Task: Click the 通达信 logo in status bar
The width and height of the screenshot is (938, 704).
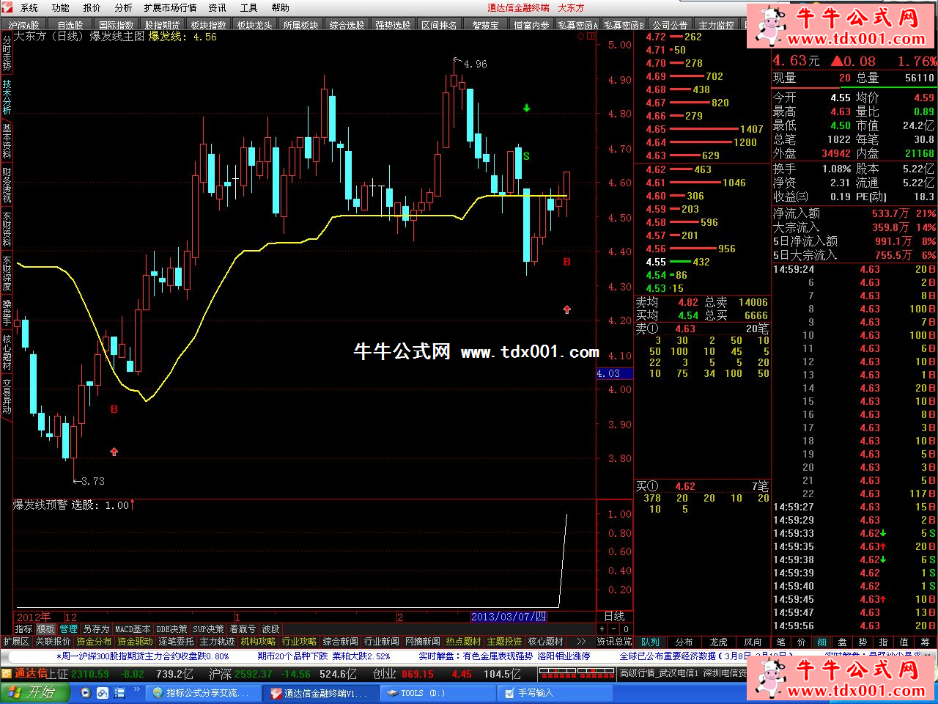Action: [26, 674]
